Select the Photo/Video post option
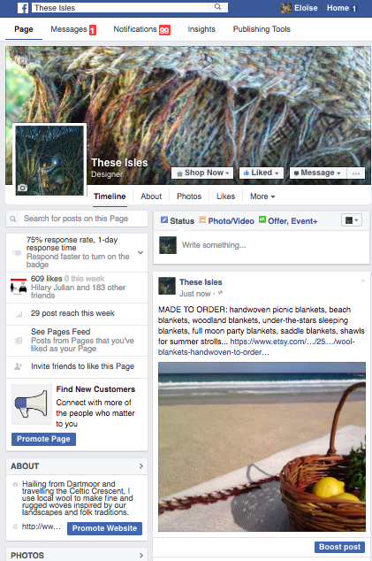Image resolution: width=372 pixels, height=561 pixels. point(226,220)
